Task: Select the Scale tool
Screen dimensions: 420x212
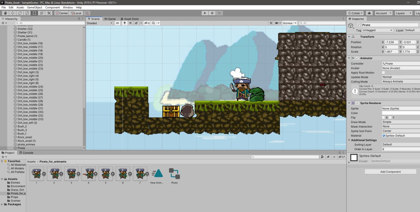Action: pyautogui.click(x=27, y=13)
